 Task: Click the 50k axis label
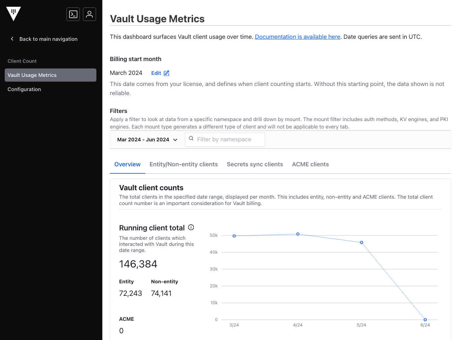tap(214, 235)
